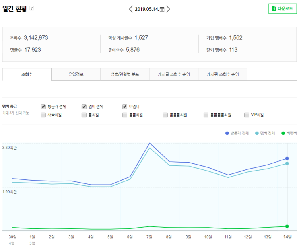
Task: Click 방문자 전체 blue legend dot
Action: pyautogui.click(x=227, y=133)
